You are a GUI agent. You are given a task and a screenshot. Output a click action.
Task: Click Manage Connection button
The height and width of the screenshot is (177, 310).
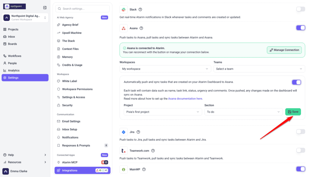coord(284,50)
